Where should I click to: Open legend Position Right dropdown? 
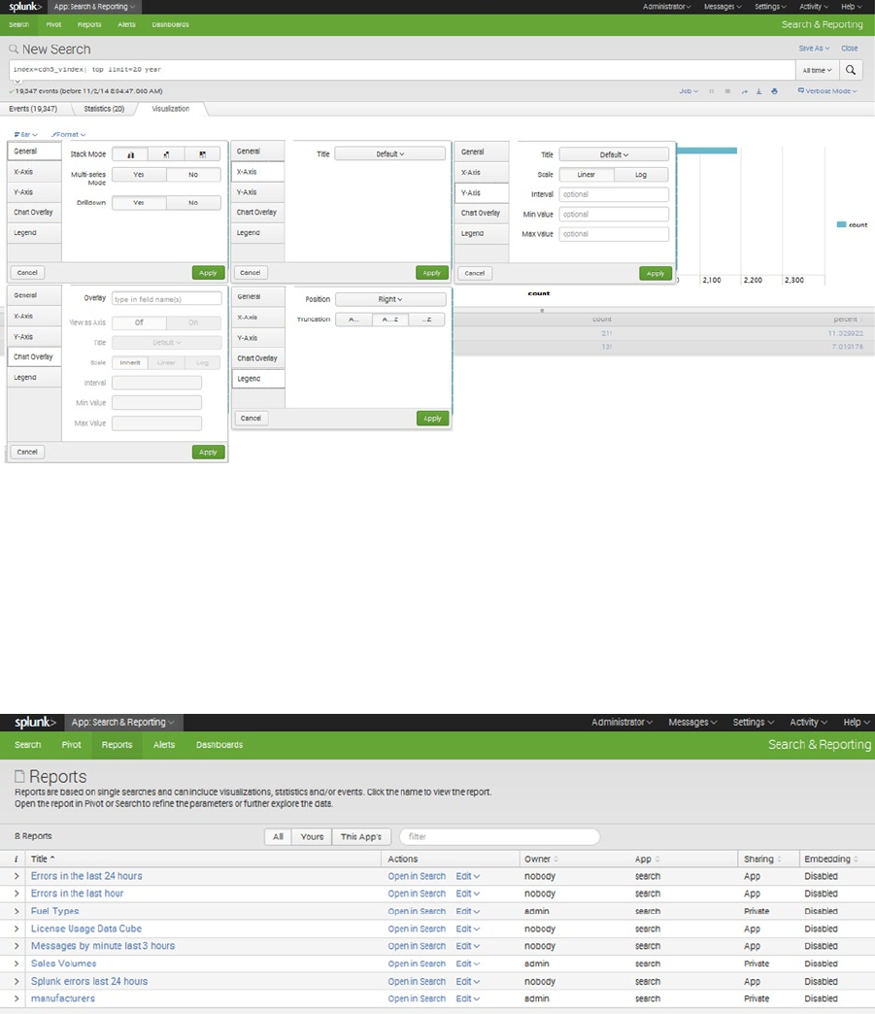(390, 299)
